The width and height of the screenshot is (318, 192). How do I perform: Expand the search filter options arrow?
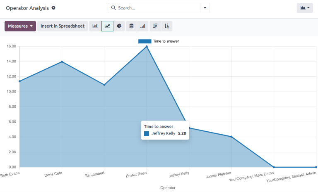pyautogui.click(x=205, y=8)
